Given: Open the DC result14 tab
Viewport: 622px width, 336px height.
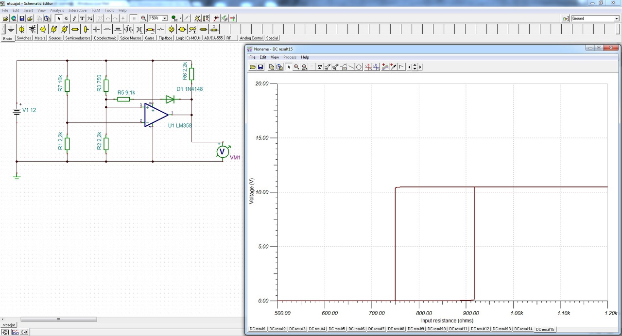Looking at the screenshot, I should coord(523,329).
